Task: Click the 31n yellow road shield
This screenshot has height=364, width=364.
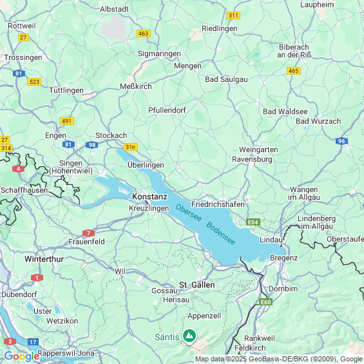Action: 131,147
